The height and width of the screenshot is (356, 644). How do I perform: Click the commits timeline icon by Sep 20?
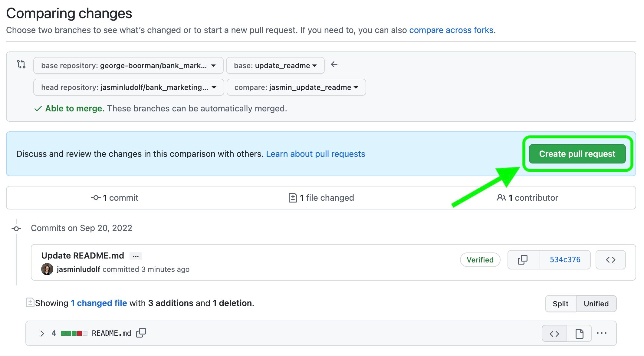[x=16, y=229]
